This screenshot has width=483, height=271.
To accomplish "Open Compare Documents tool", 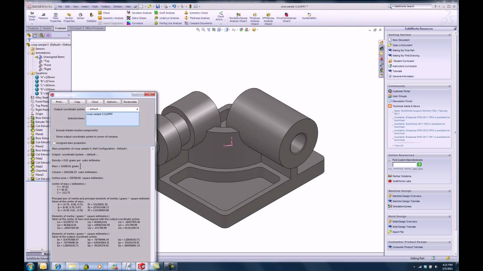I will [198, 23].
